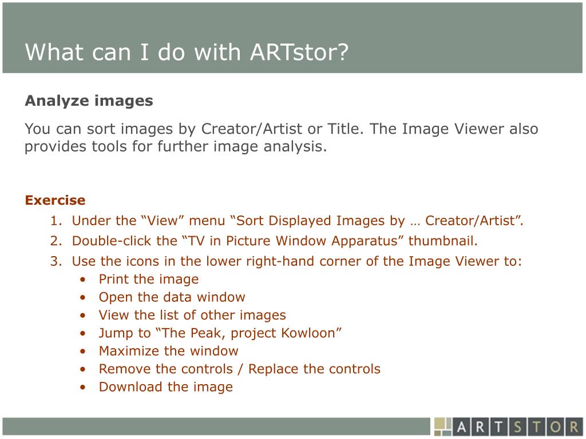Click the ARTSTOR logo in the footer
This screenshot has width=586, height=439.
(508, 426)
